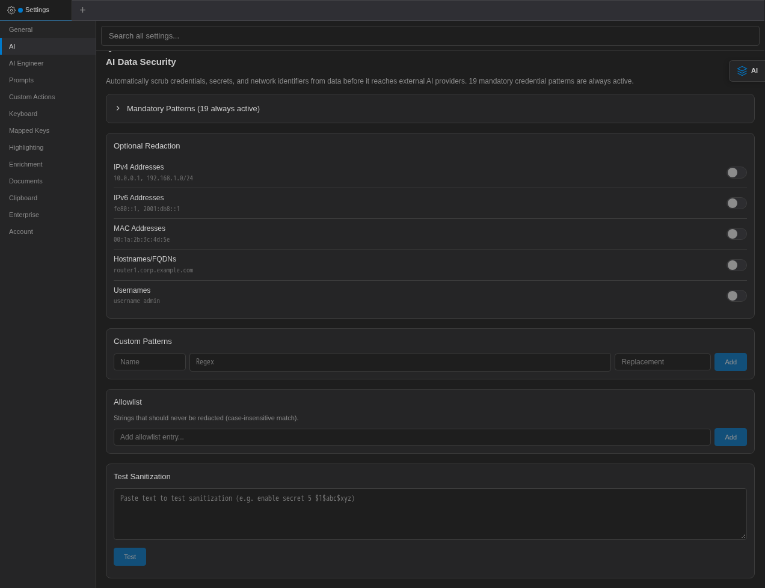Click the custom pattern Name field
The image size is (765, 588).
tap(150, 362)
